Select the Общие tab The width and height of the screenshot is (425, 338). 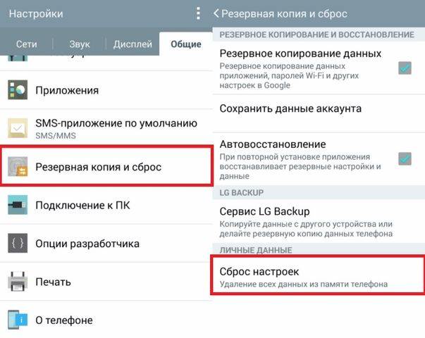[x=185, y=44]
